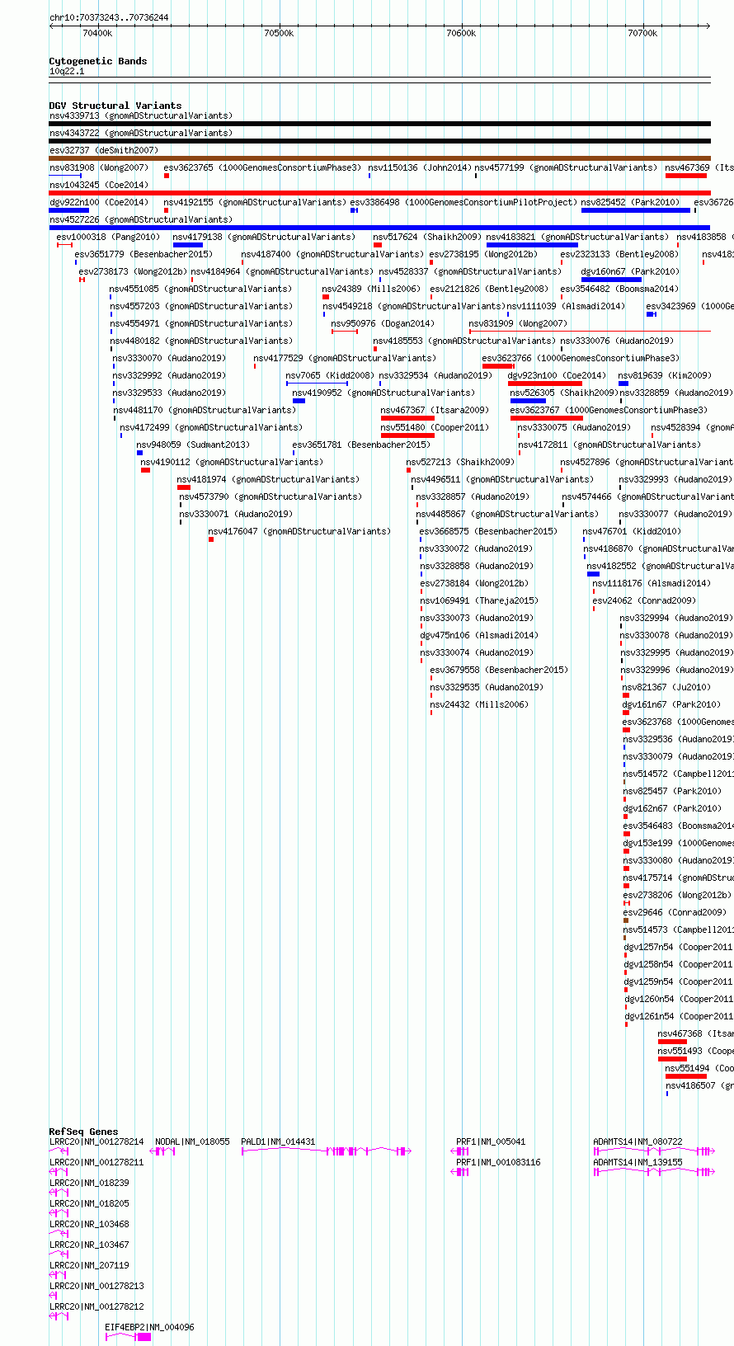Click the 70600k ruler mark

click(461, 33)
